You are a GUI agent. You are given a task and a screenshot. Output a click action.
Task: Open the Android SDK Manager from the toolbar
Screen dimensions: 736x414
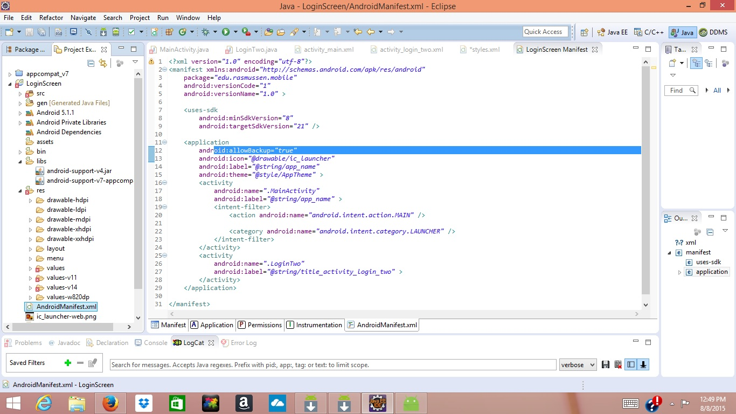[x=103, y=31]
